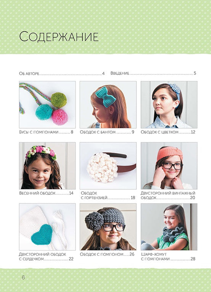Image resolution: width=211 pixels, height=292 pixels.
Task: Open the gray pompom headband photo
Action: (108, 227)
